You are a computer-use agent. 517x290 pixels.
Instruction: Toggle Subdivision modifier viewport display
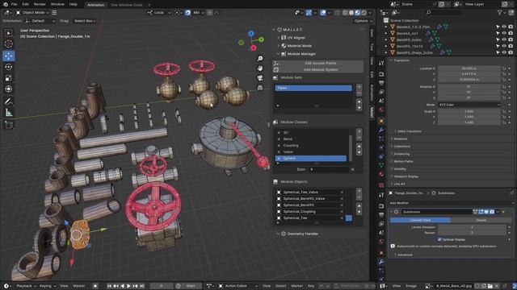tap(486, 212)
